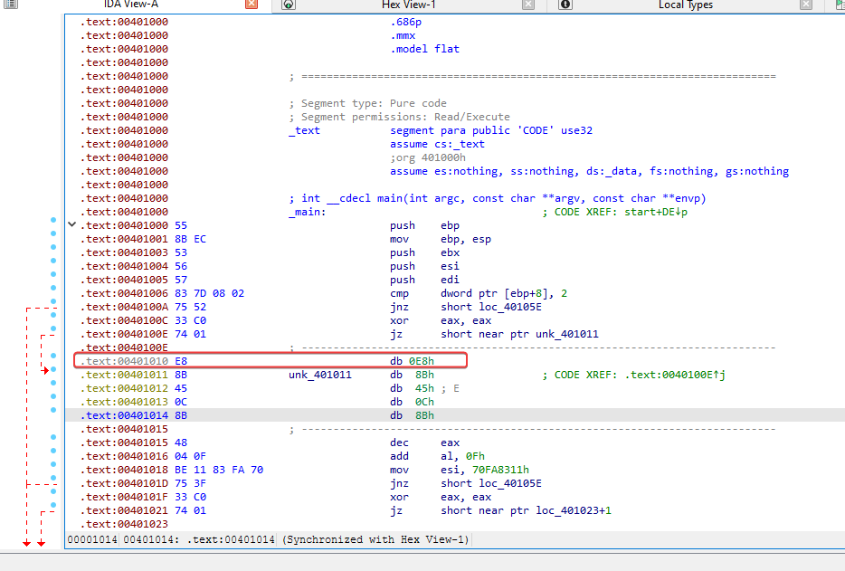The image size is (845, 571).
Task: Click opcode bytes 'BE 11 83 FA 70'
Action: pos(219,470)
